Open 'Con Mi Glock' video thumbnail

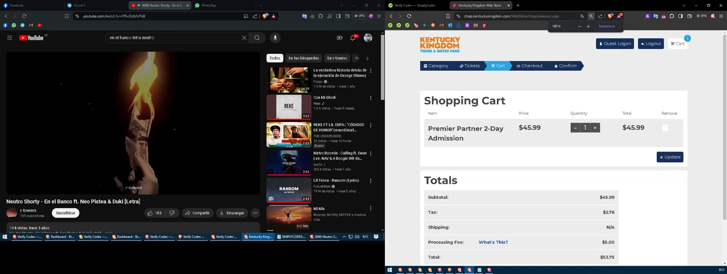click(289, 107)
